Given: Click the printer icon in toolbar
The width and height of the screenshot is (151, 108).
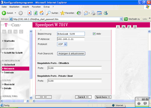Looking at the screenshot, I should pos(93,13).
